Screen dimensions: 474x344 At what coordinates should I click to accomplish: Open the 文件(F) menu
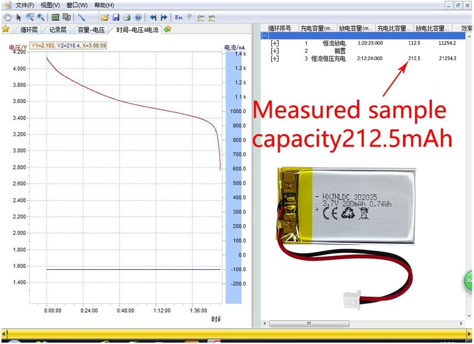[25, 5]
